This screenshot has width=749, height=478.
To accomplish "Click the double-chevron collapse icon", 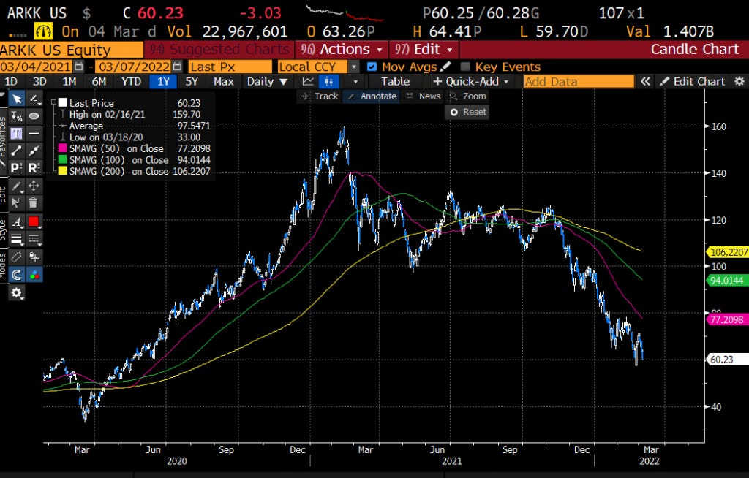I will coord(645,82).
